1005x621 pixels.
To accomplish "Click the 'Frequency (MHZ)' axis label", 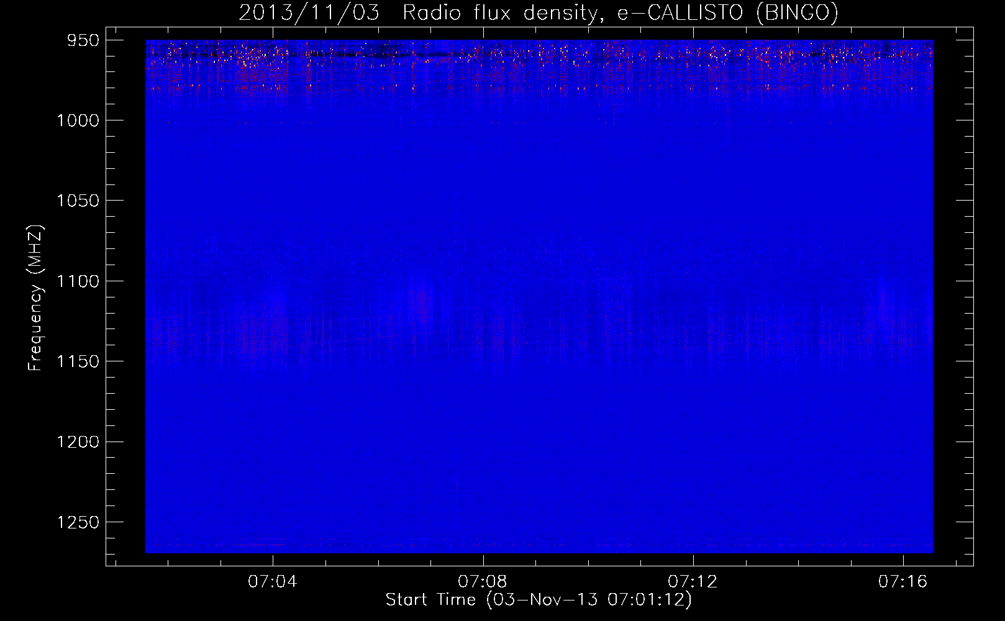I will [x=35, y=298].
